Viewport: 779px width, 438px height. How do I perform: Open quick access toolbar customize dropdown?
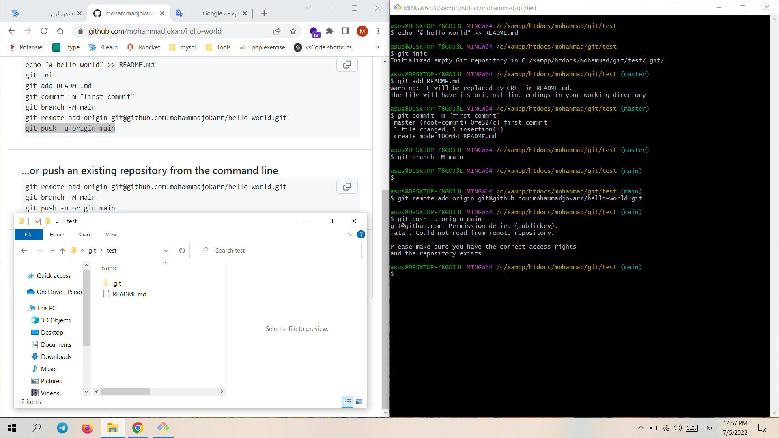pos(57,221)
